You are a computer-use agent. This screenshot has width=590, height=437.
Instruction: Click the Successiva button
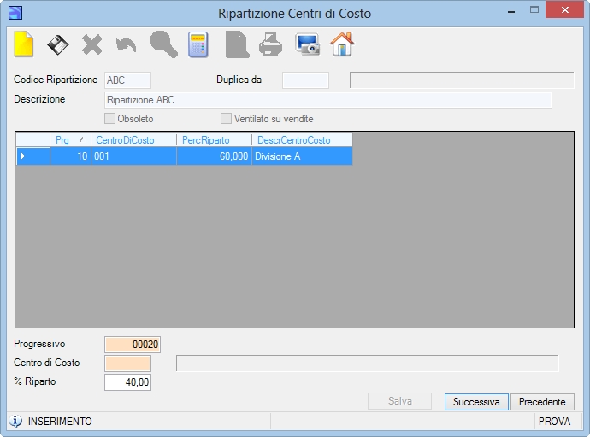coord(476,402)
